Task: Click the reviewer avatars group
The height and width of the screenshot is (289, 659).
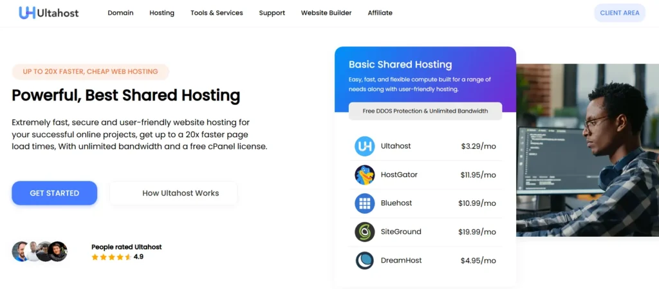Action: pyautogui.click(x=39, y=251)
